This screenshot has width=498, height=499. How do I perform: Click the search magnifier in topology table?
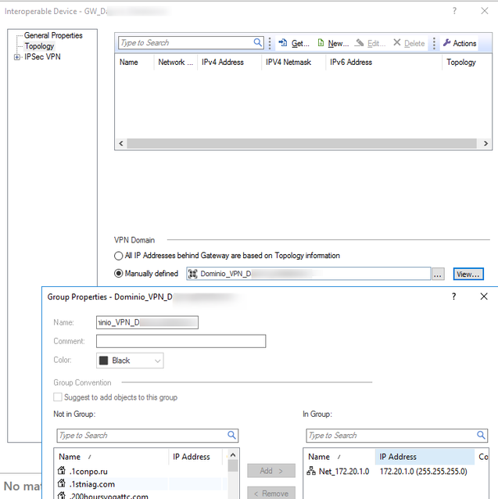[258, 43]
